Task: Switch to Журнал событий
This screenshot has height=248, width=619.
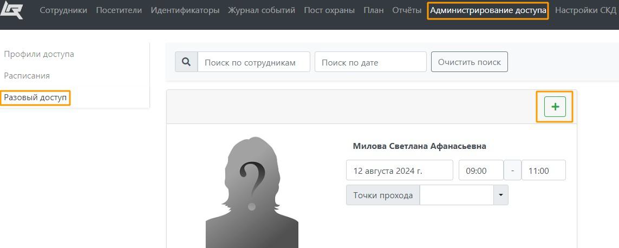Action: (x=262, y=10)
